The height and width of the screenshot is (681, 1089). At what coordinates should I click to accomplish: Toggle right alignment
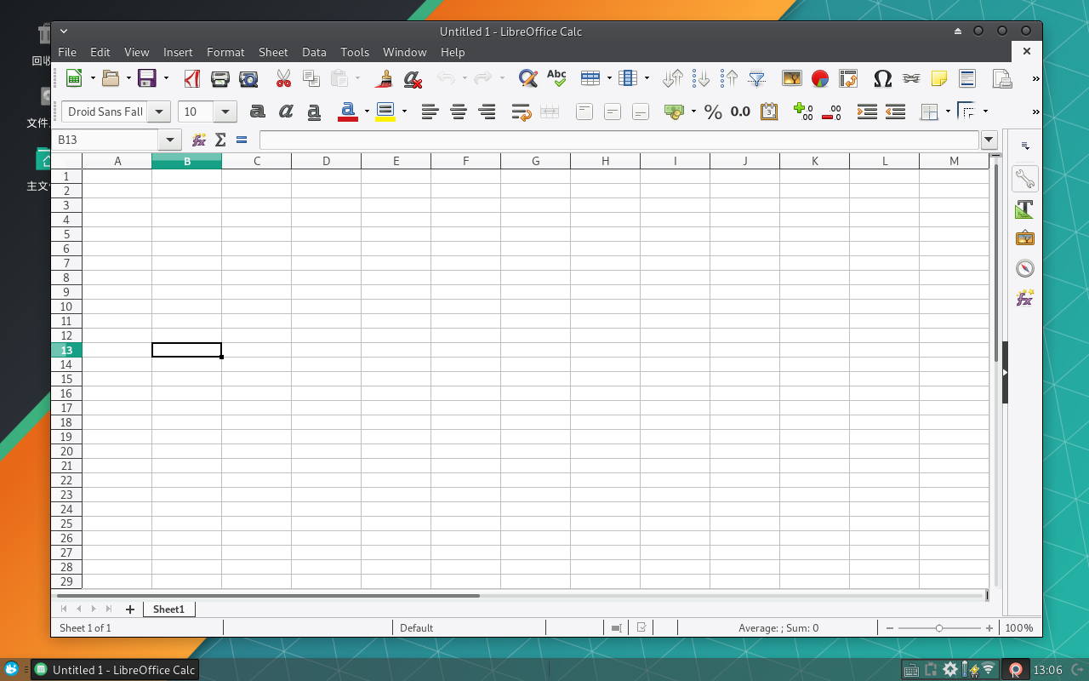(487, 112)
